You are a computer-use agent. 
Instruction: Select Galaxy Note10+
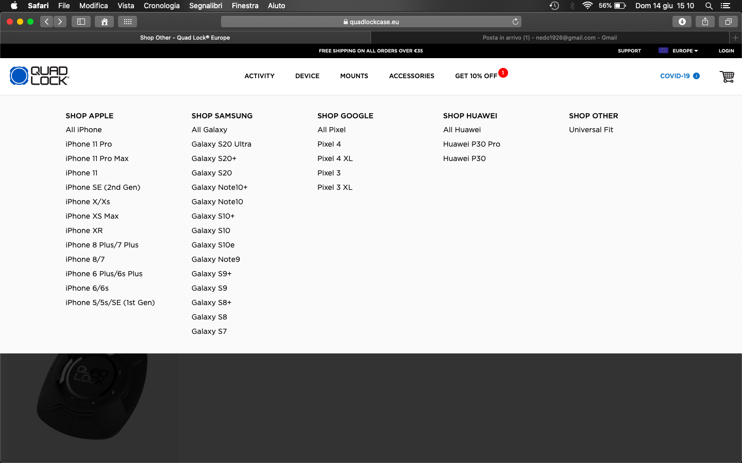coord(220,187)
